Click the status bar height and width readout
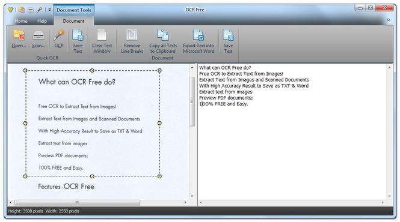Screen dimensions: 400x222 click(44, 211)
